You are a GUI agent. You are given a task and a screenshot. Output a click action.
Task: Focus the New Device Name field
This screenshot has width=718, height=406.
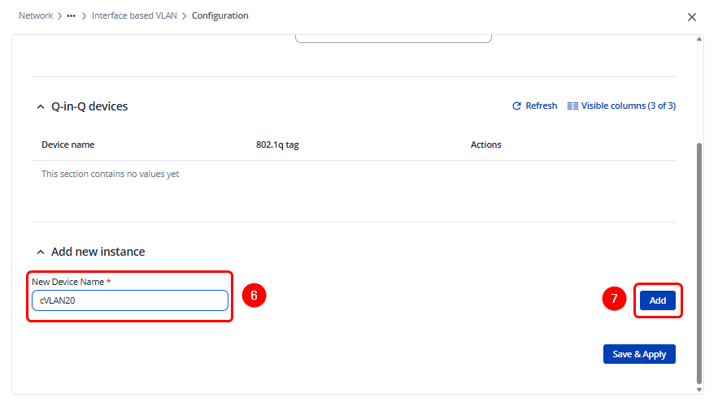(x=130, y=300)
